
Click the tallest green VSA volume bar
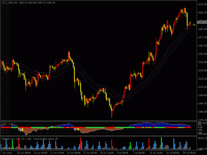point(161,143)
